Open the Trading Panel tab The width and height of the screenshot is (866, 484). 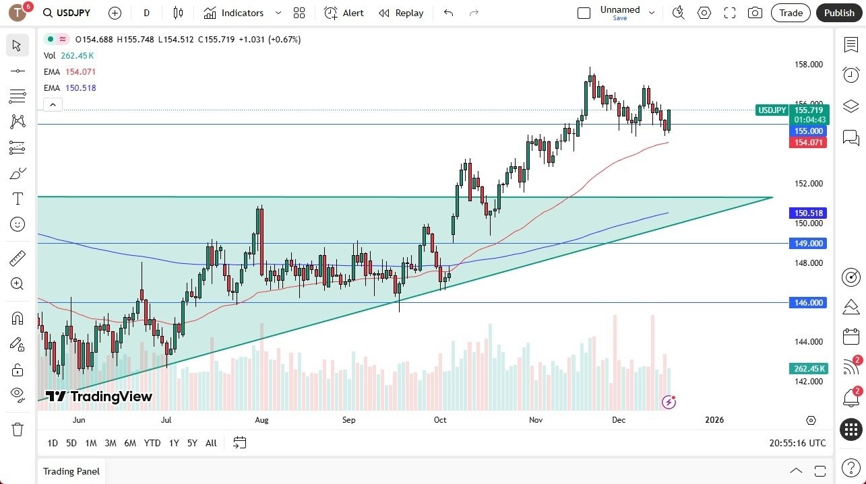pyautogui.click(x=71, y=471)
